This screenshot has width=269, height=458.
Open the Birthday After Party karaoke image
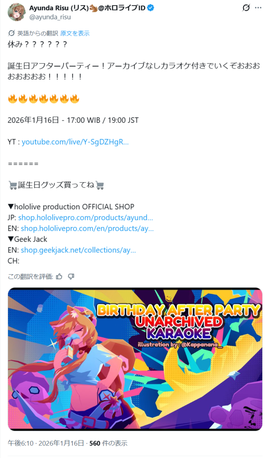pyautogui.click(x=135, y=359)
